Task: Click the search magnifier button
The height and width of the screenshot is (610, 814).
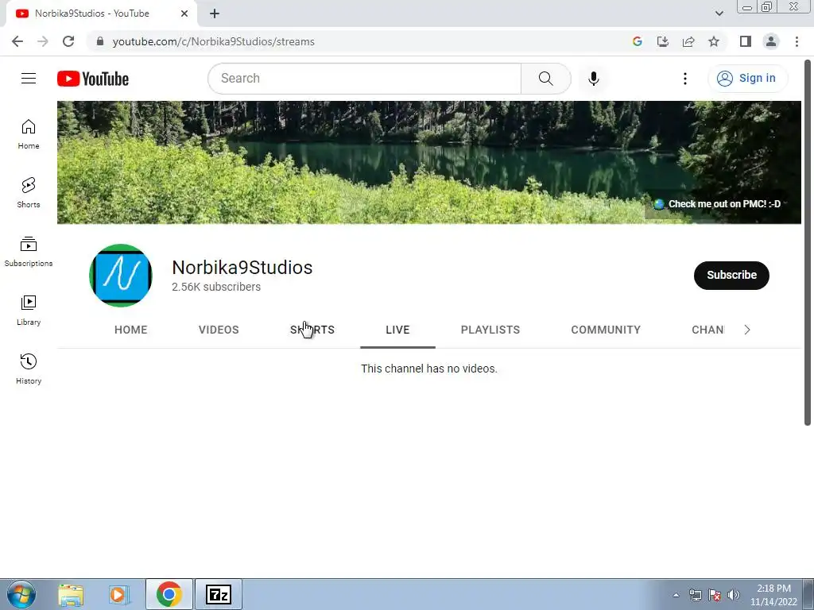Action: (545, 79)
